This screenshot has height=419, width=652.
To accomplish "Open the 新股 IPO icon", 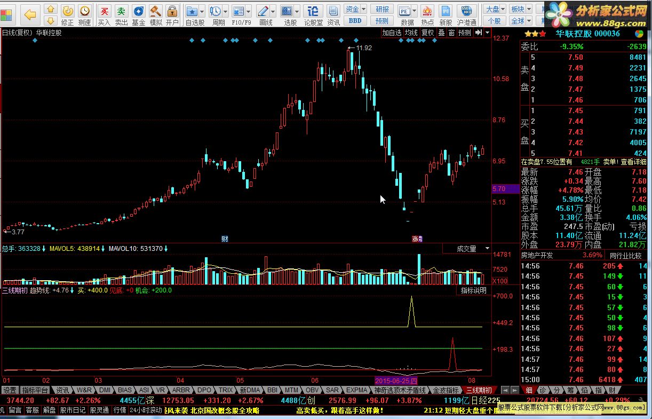I will 446,15.
